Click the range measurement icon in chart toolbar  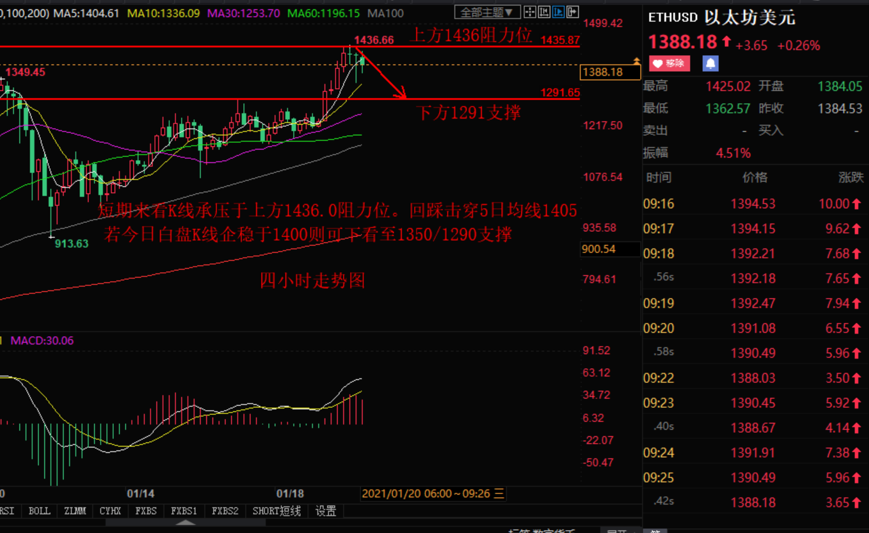[x=544, y=12]
